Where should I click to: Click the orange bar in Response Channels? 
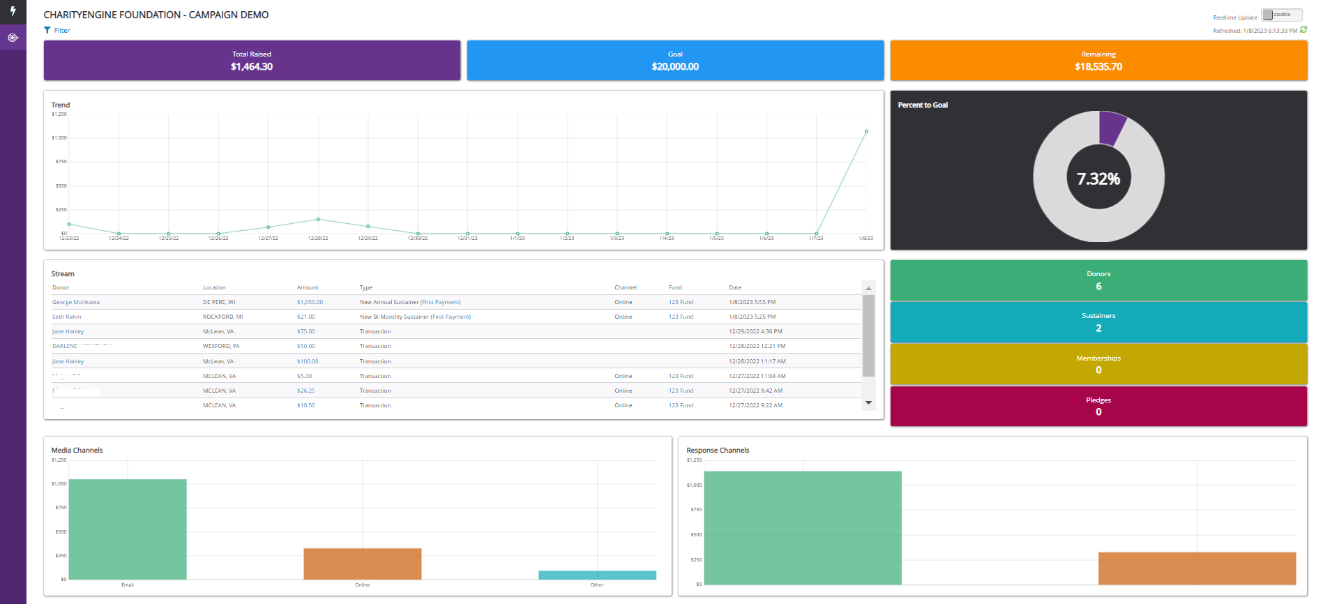click(1197, 568)
